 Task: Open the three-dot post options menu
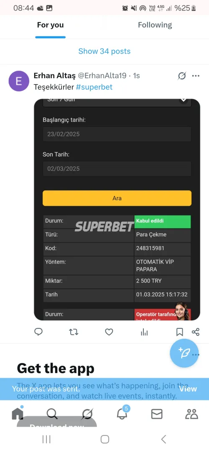(196, 76)
